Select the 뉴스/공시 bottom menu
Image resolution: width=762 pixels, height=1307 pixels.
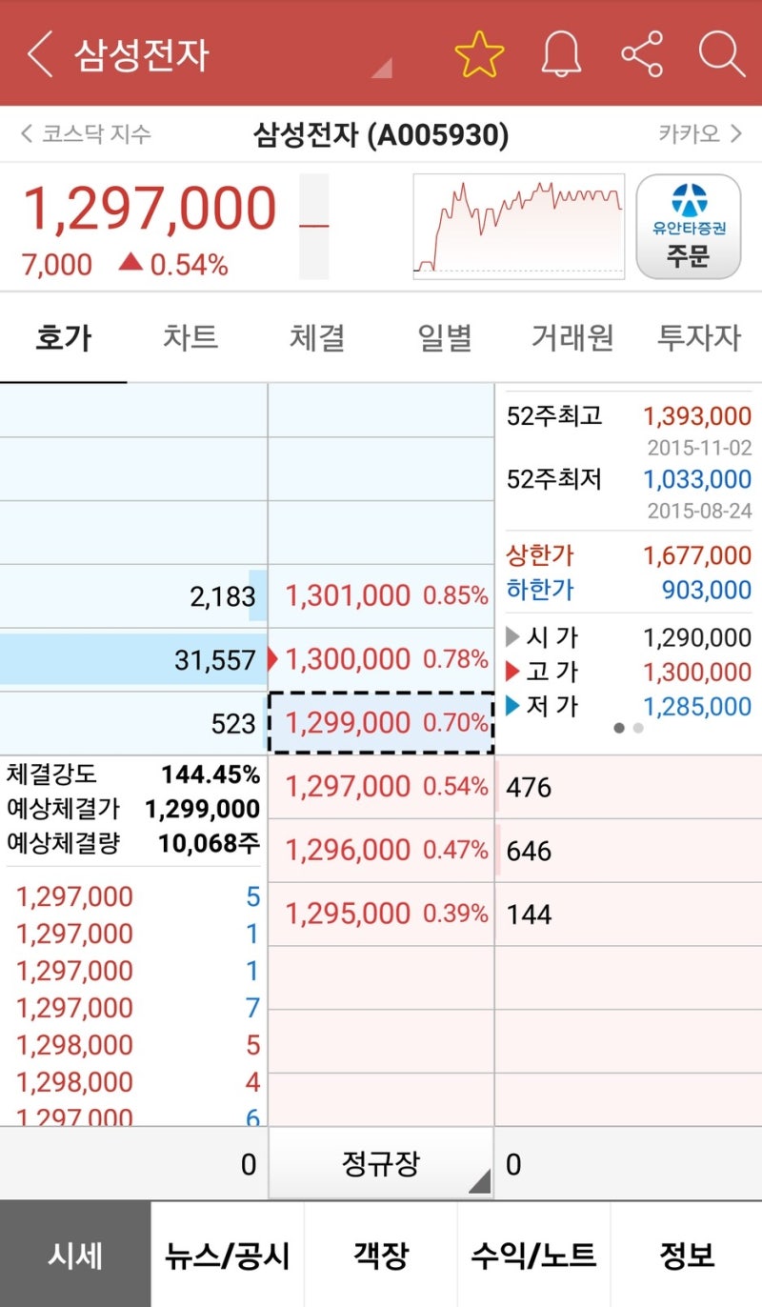[227, 1255]
